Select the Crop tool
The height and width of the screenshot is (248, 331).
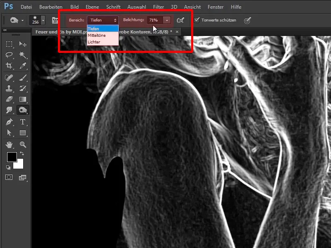(x=9, y=66)
